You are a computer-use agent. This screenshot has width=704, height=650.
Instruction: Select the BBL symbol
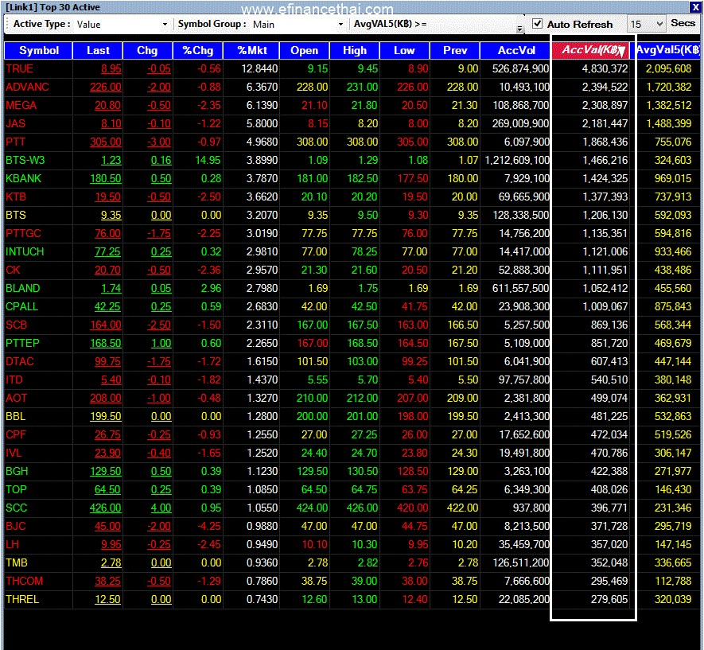point(16,416)
